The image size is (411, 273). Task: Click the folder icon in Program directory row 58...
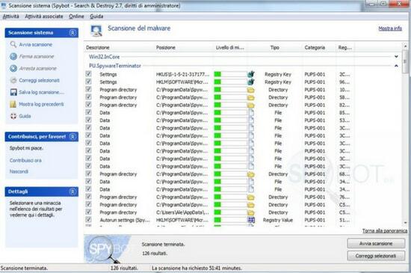(251, 97)
